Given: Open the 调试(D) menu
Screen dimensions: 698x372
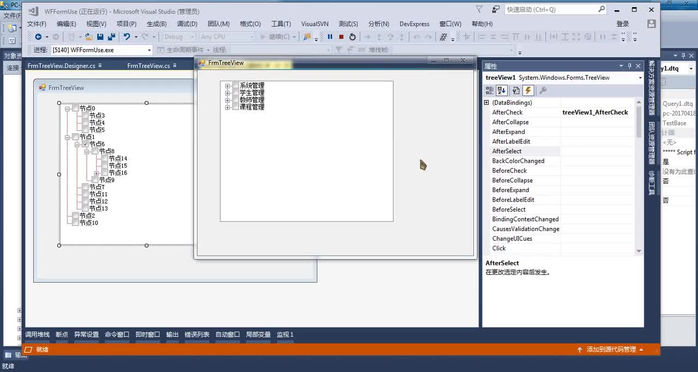Looking at the screenshot, I should [x=187, y=23].
